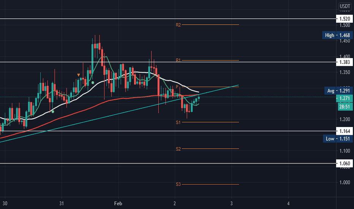
Task: Click the 1.350 price scale tick
Action: pos(345,72)
